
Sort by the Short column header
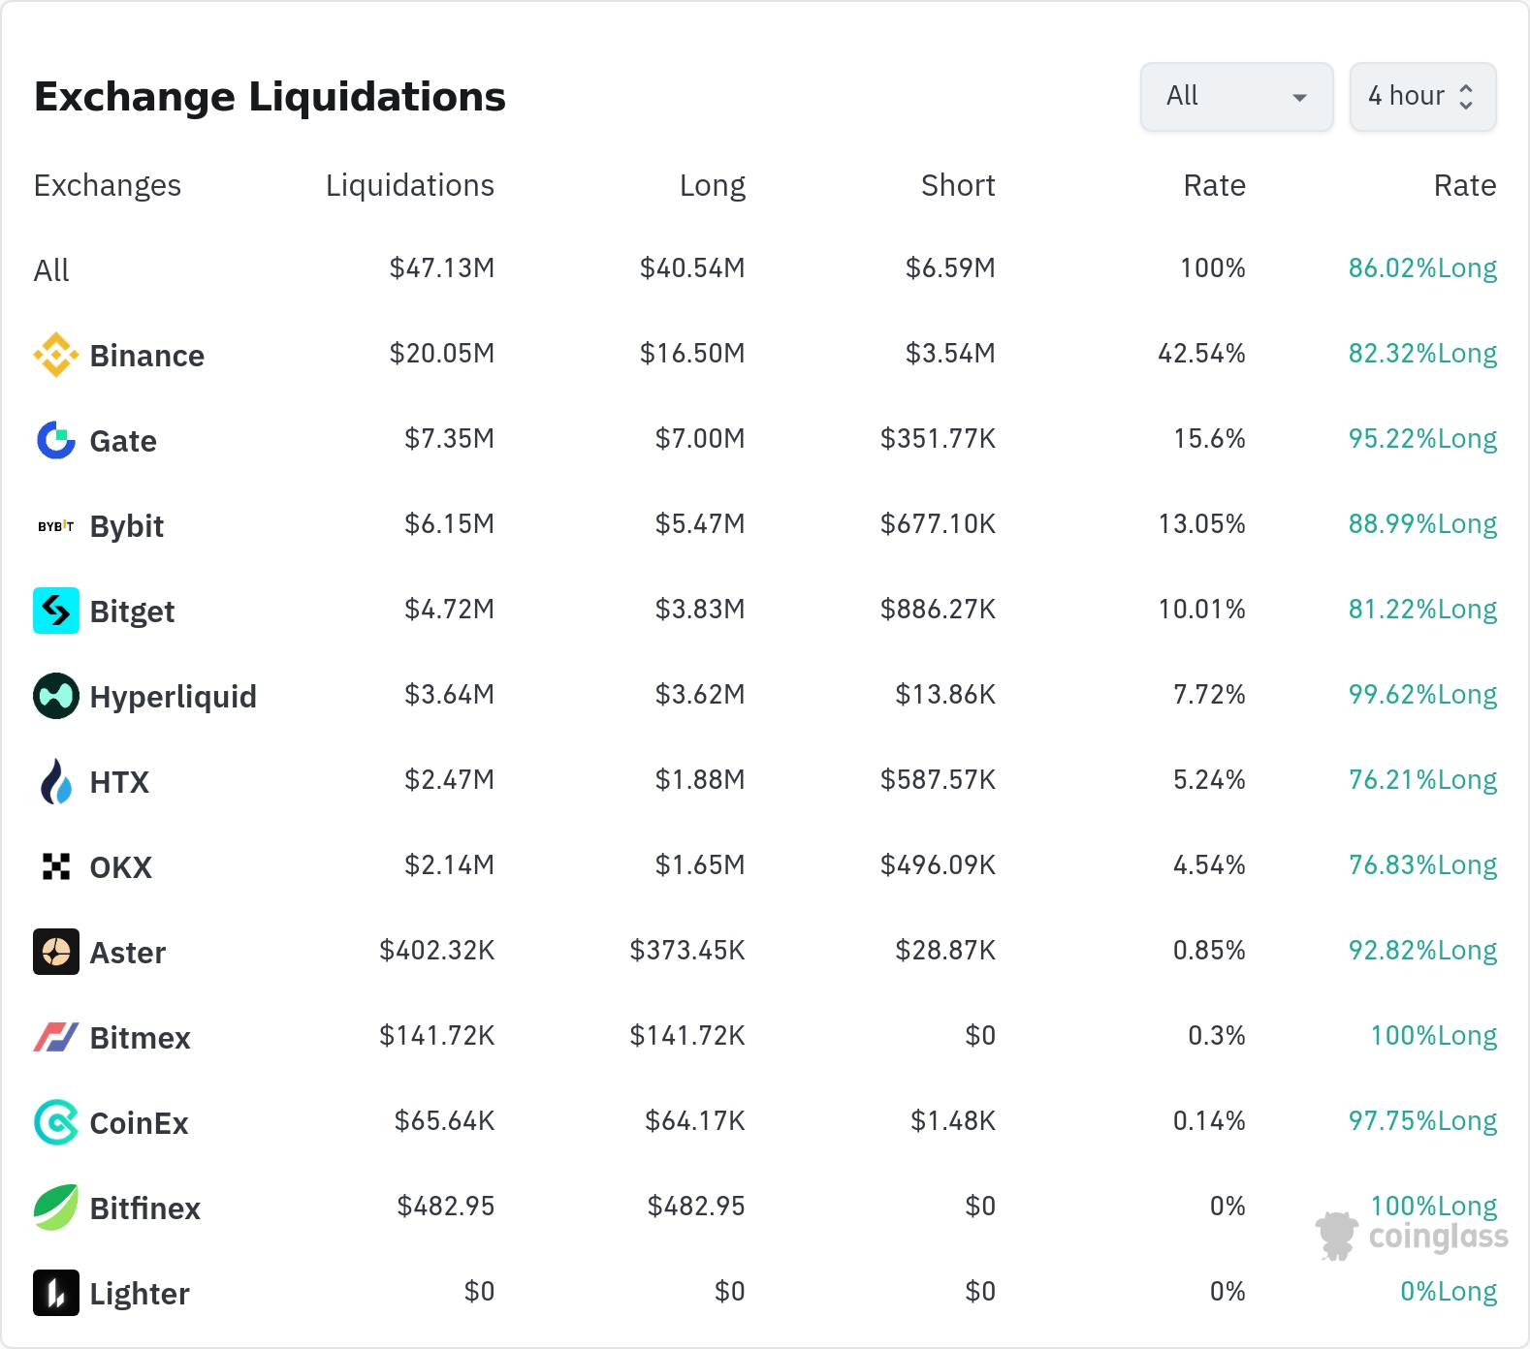957,185
